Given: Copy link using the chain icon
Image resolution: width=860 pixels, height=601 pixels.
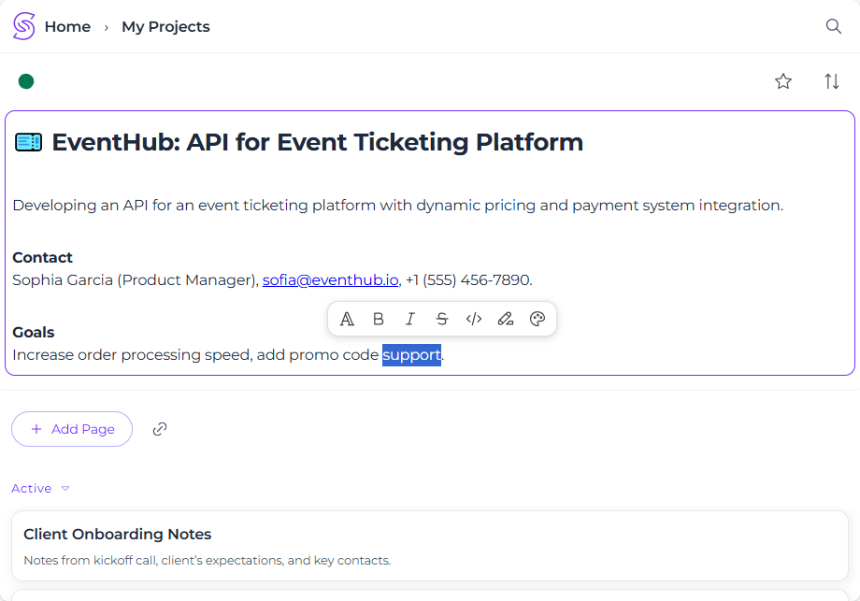Looking at the screenshot, I should click(x=160, y=429).
